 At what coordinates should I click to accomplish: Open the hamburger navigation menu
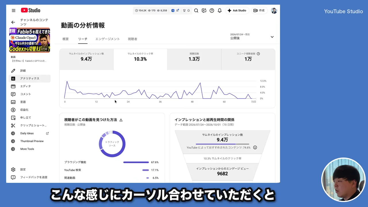coord(14,11)
